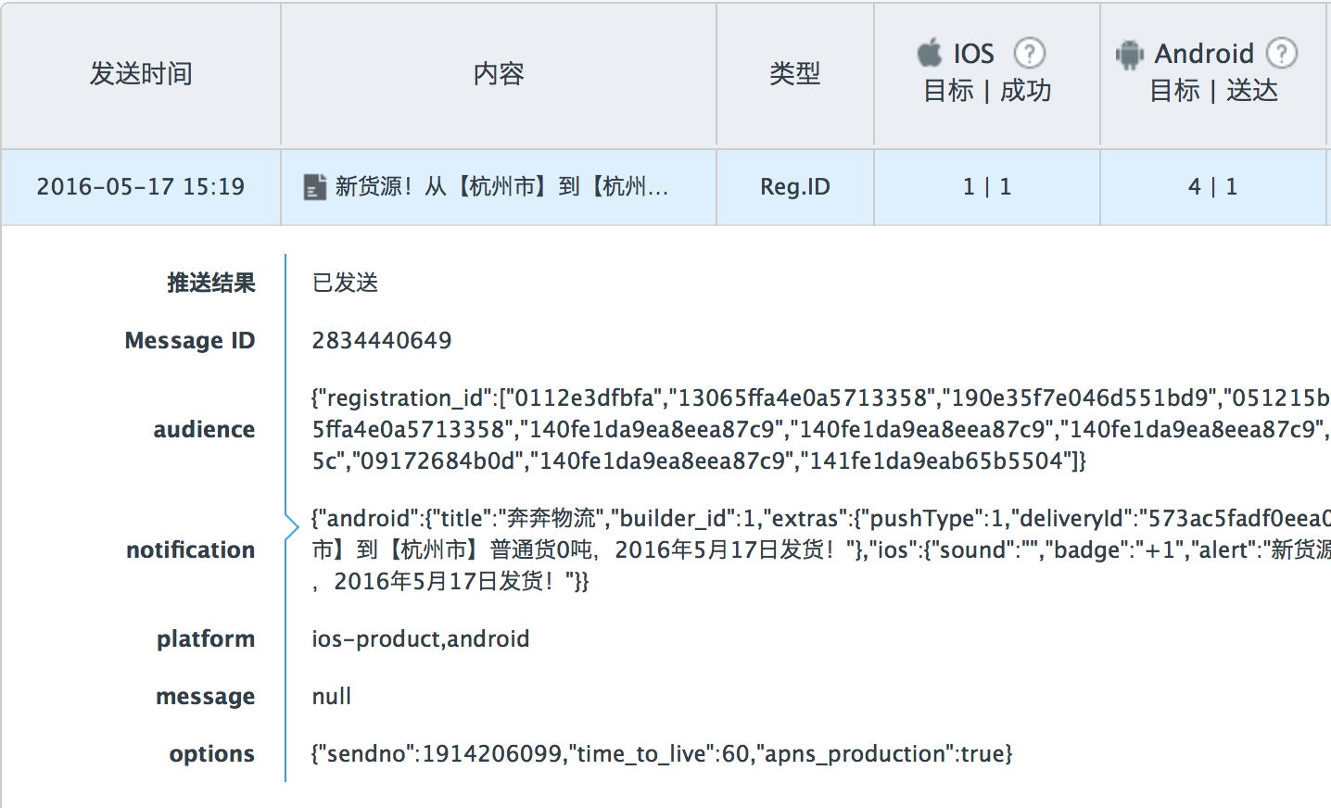The image size is (1331, 808).
Task: Click the platform value ios-product,android
Action: [x=421, y=638]
